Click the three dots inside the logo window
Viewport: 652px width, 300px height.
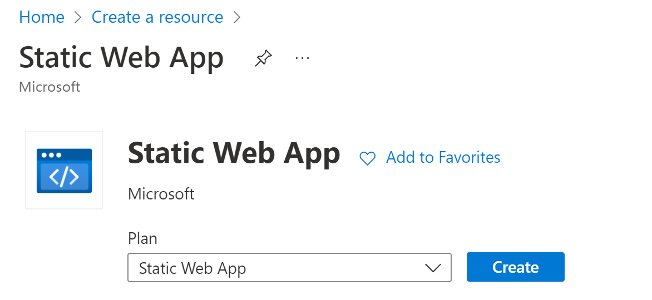click(52, 155)
